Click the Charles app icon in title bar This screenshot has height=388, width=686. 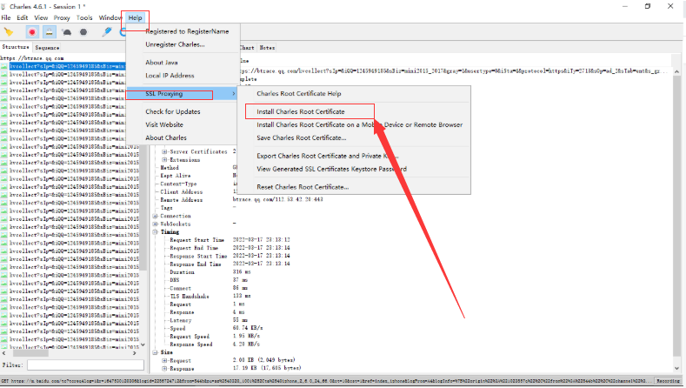3,7
